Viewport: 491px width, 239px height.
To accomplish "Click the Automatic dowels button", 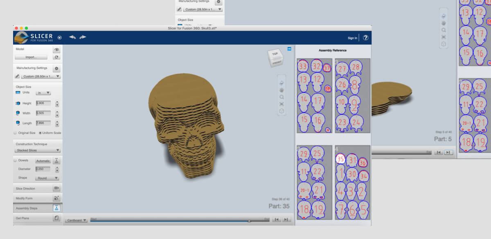I will [x=43, y=161].
